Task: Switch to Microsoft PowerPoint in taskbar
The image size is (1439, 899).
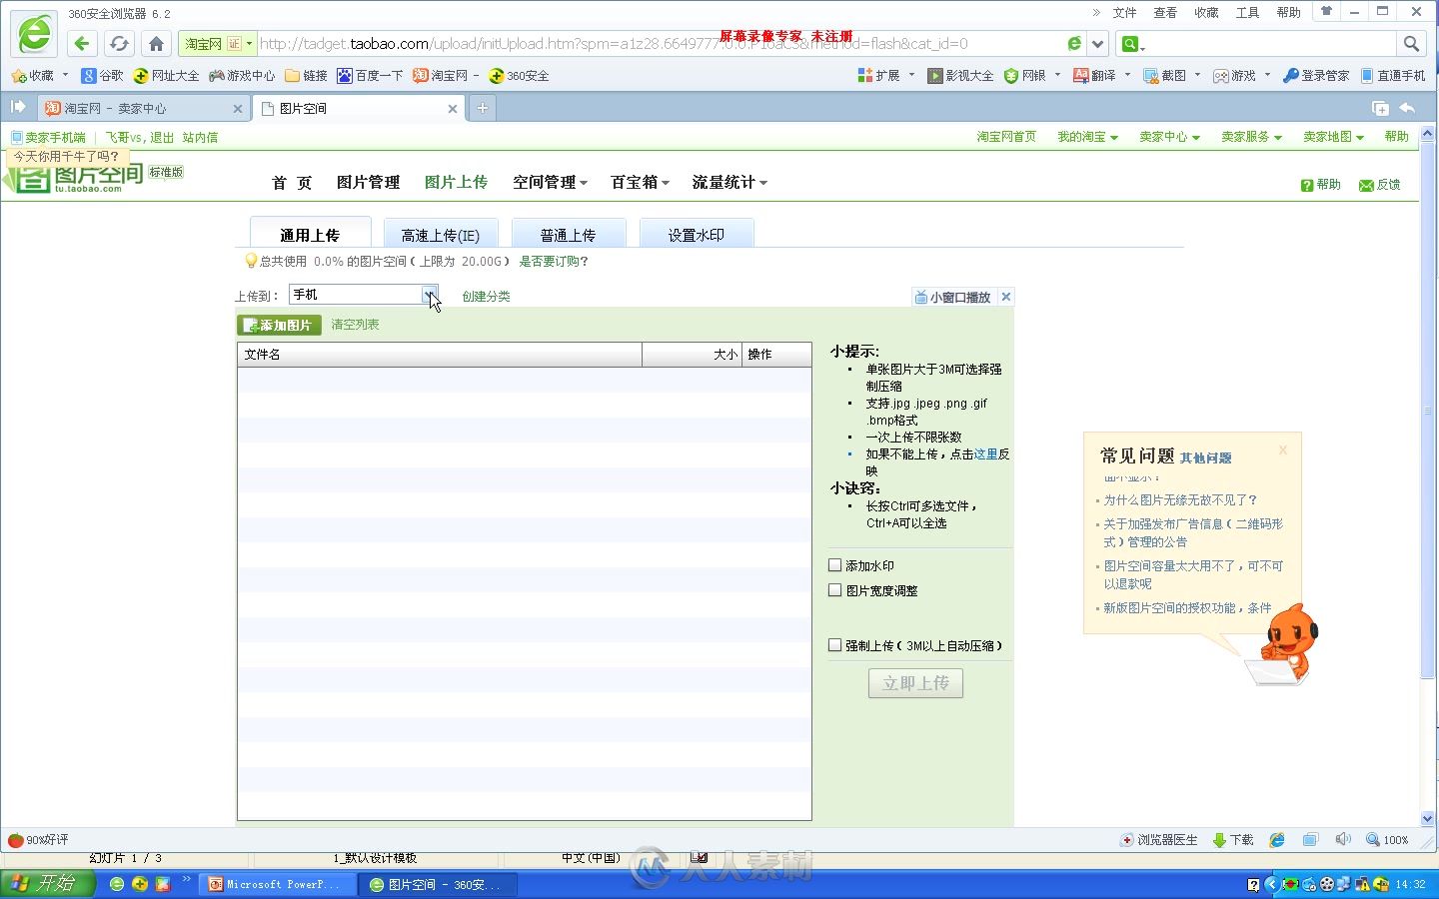Action: coord(278,884)
